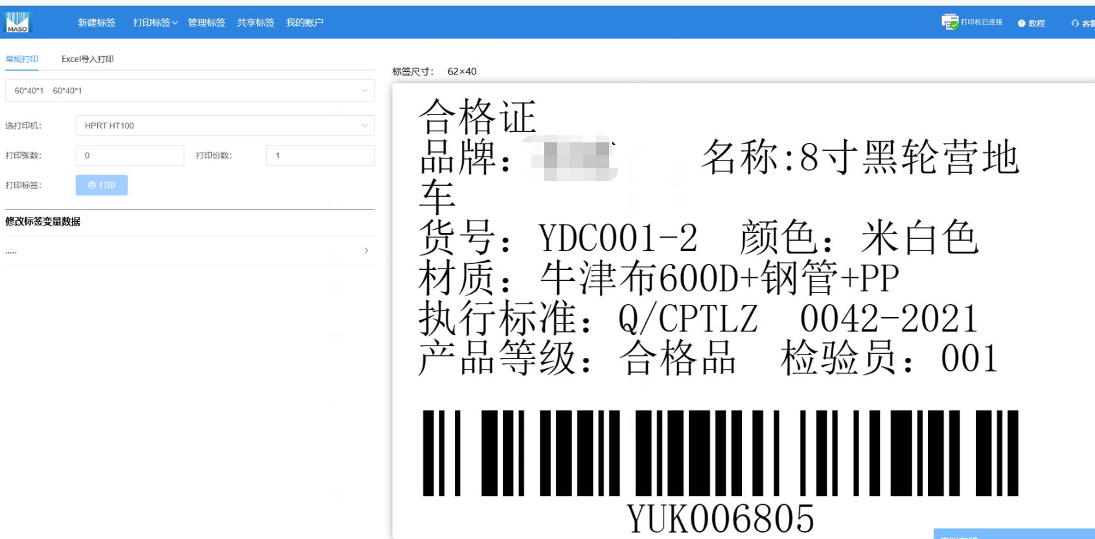The height and width of the screenshot is (539, 1095).
Task: Click the 执行标准 Q/CPTLZ line on label
Action: click(698, 318)
